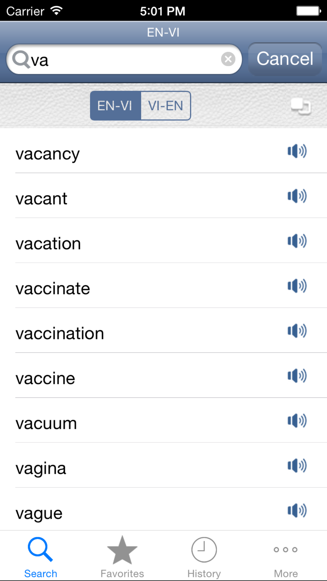Image resolution: width=327 pixels, height=581 pixels.
Task: Clear the search field text
Action: [x=228, y=59]
